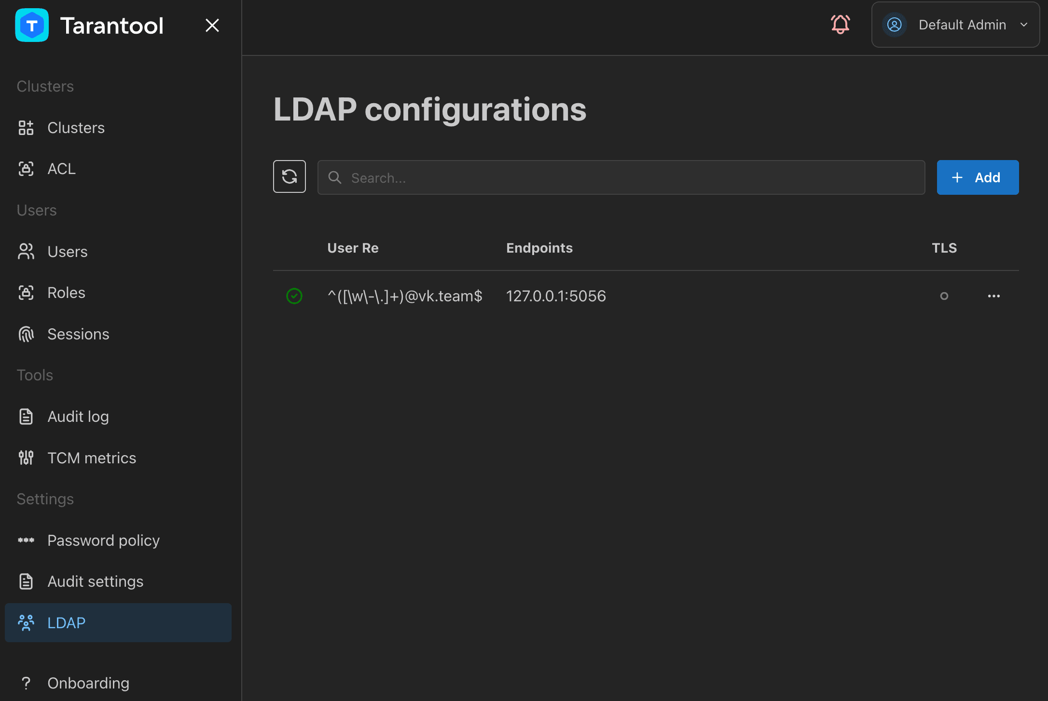Screen dimensions: 1048x701
Task: Click the Endpoints column header
Action: point(539,248)
